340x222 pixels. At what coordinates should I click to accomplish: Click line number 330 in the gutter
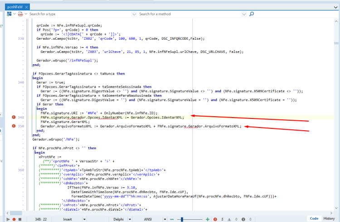coord(21,38)
